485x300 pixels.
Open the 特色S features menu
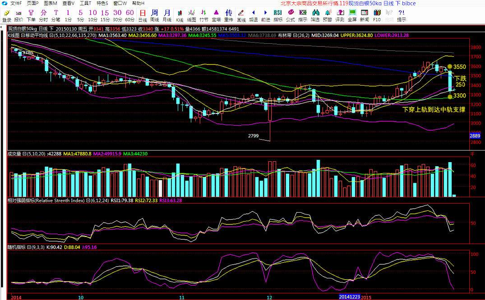coord(102,4)
